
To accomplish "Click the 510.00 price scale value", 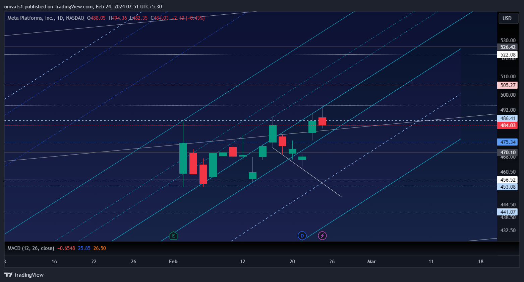I will point(508,77).
